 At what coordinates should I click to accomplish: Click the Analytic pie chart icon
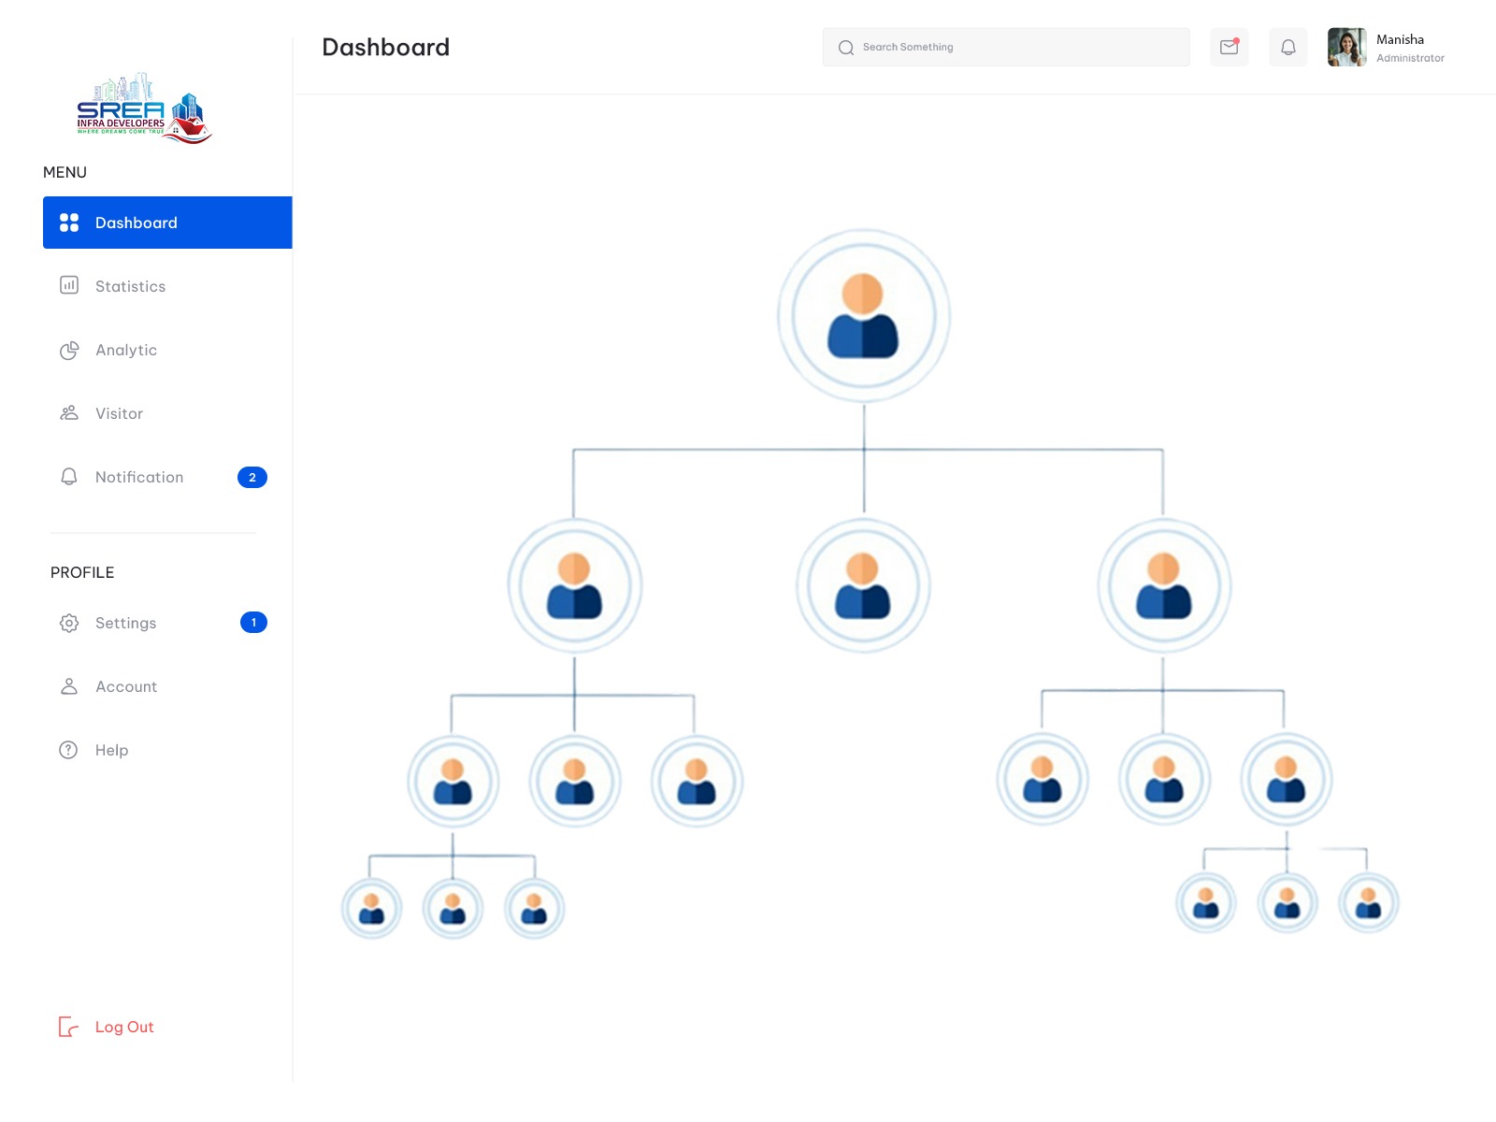[x=69, y=350]
